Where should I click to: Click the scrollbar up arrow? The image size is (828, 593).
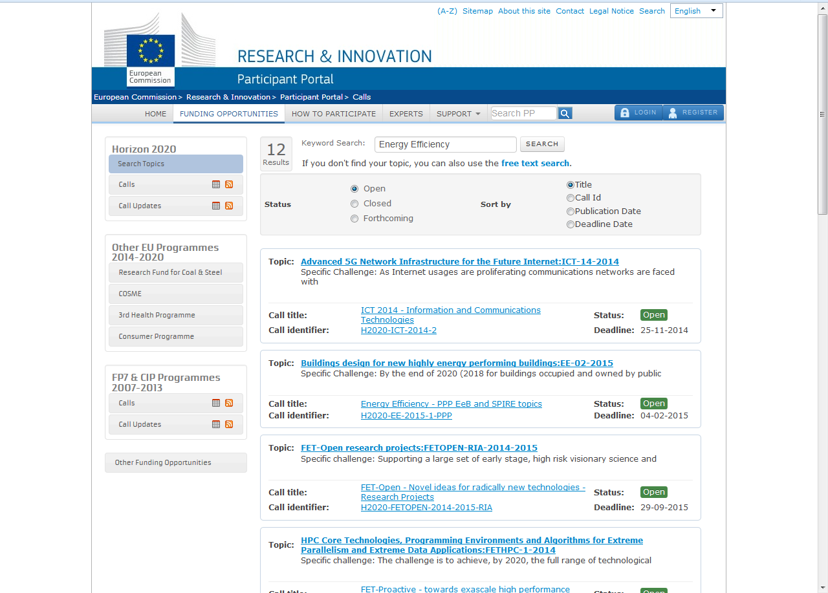[x=823, y=6]
